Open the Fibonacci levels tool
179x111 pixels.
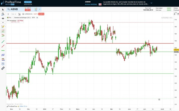point(3,59)
